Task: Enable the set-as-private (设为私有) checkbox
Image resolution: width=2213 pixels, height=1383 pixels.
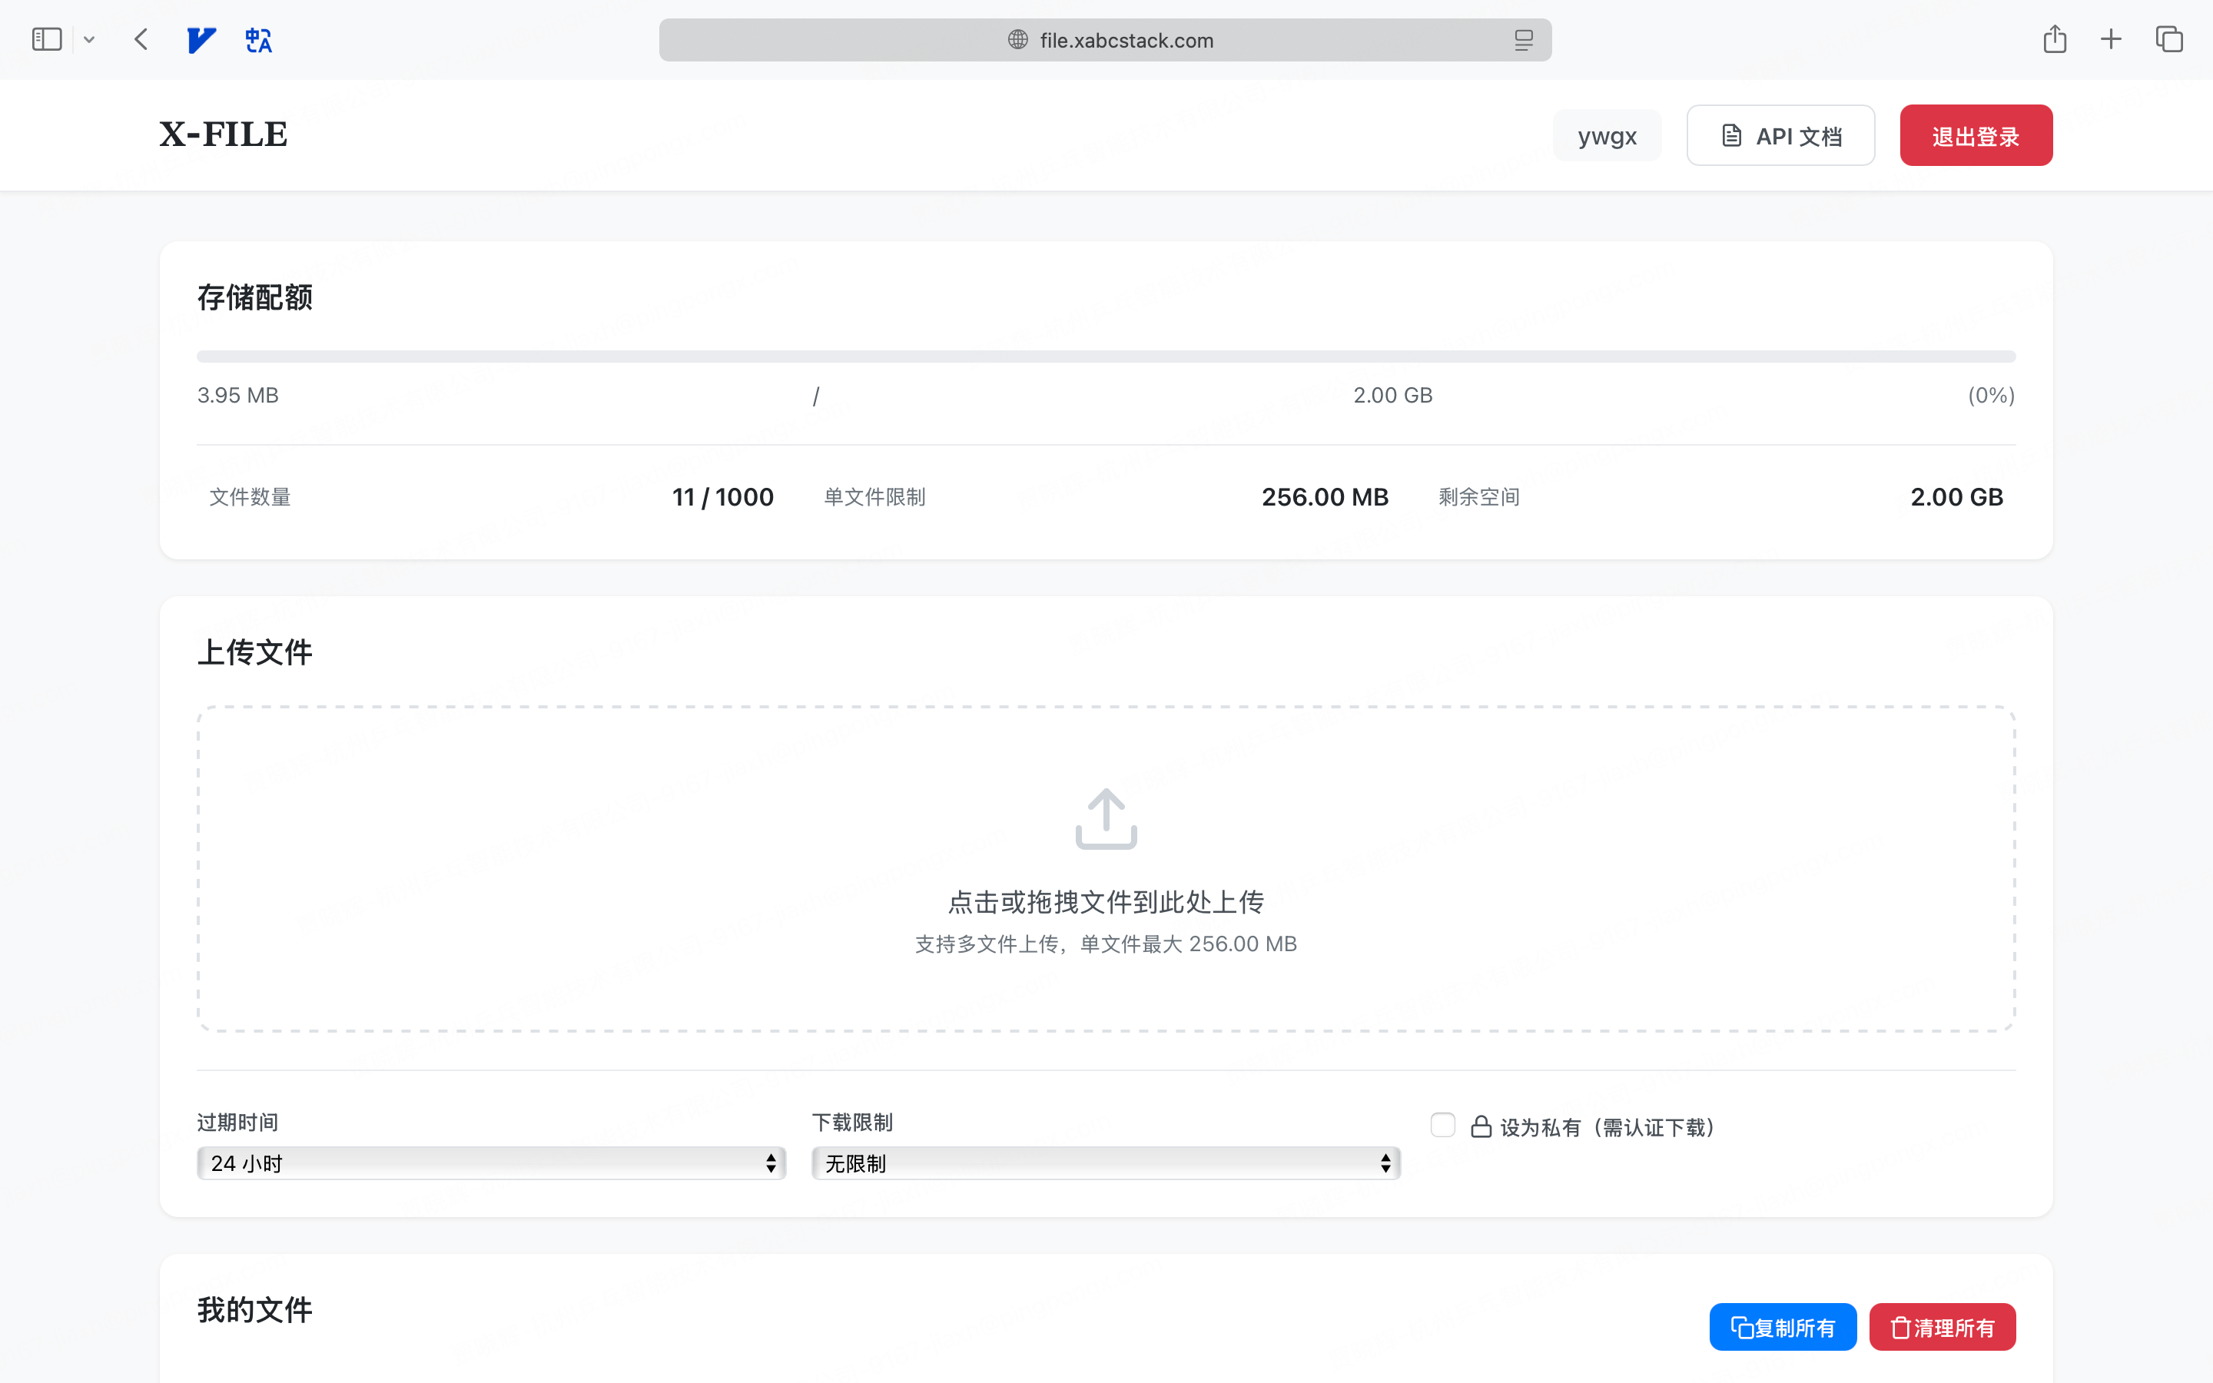Action: pos(1442,1125)
